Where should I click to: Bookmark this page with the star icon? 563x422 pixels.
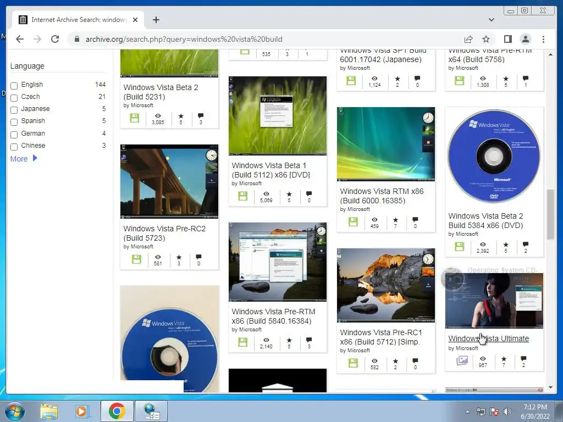[x=486, y=39]
